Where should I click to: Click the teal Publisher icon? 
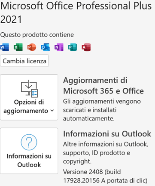(73, 47)
